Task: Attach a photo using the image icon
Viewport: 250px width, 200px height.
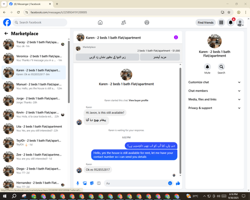Action: click(x=85, y=183)
